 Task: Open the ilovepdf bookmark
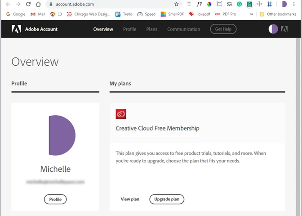point(200,14)
